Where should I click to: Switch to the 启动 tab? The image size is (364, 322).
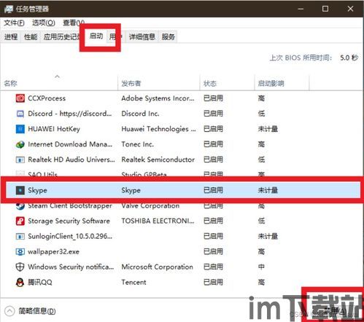pos(96,36)
